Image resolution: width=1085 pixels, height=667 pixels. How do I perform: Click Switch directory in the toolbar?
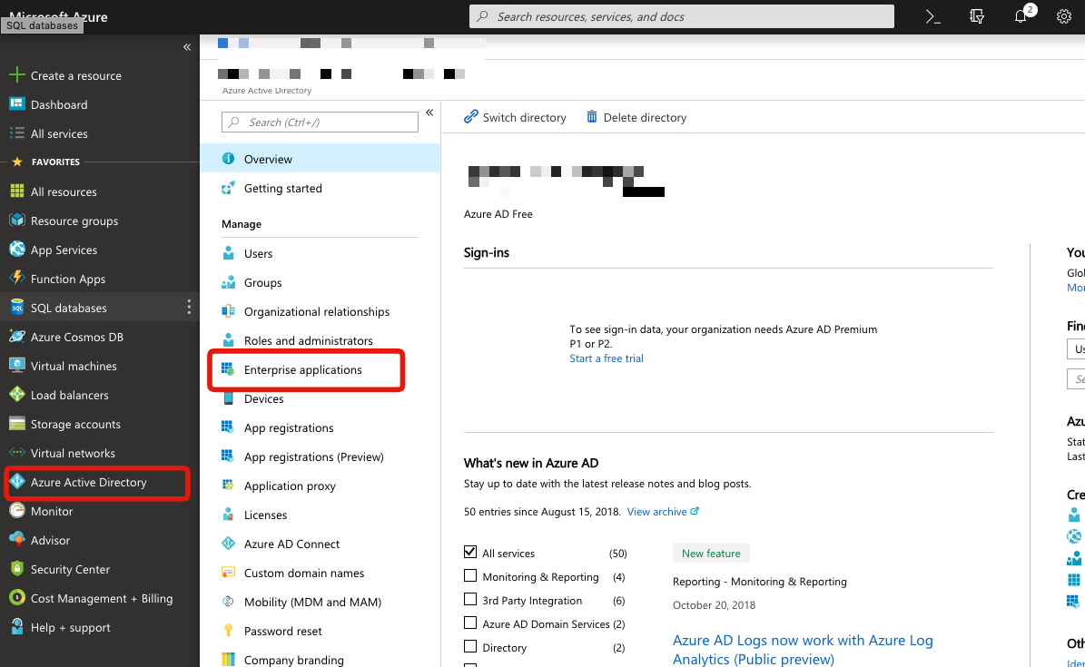coord(515,117)
